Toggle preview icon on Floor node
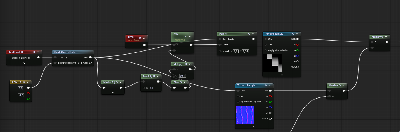Screen dimensions: 400x132 pos(181,82)
